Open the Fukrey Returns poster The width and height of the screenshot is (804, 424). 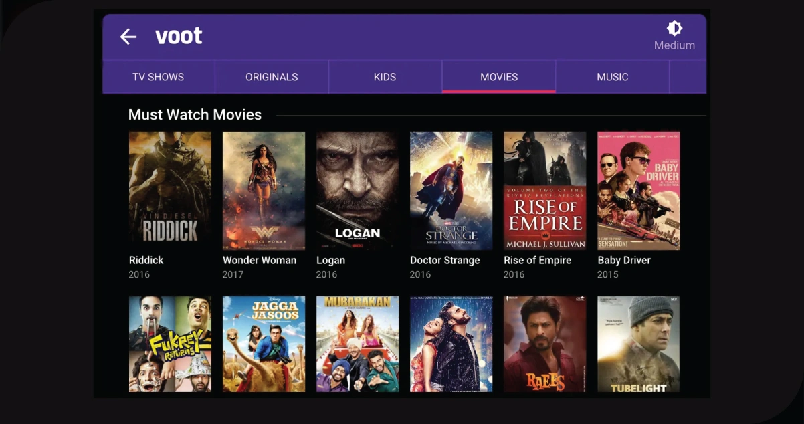170,344
